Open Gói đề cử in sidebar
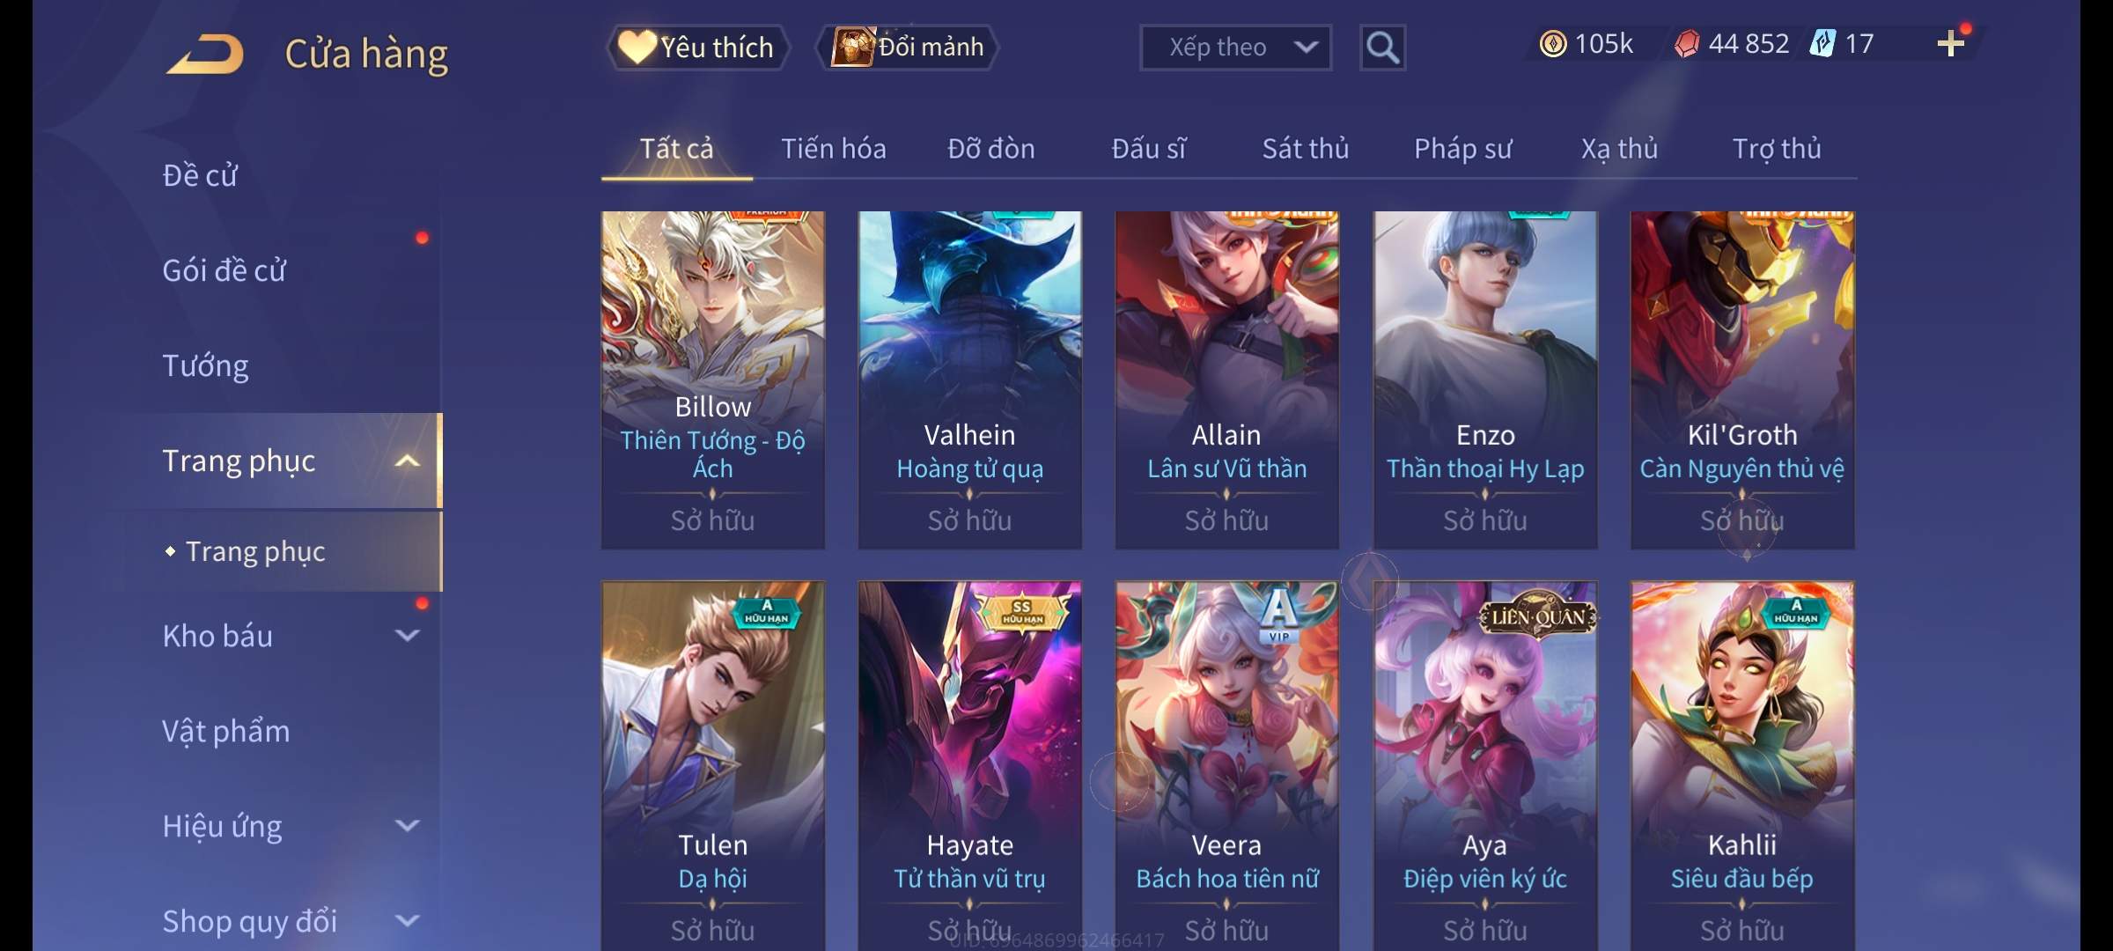Viewport: 2113px width, 951px height. point(224,270)
